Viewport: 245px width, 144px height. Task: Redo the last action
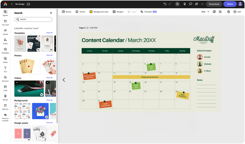point(170,4)
